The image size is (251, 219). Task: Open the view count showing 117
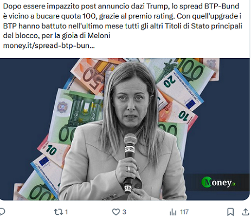coord(184,212)
